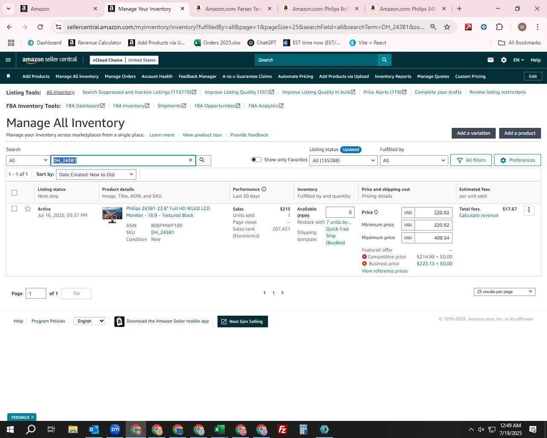Go to previous results page arrow

[x=265, y=293]
